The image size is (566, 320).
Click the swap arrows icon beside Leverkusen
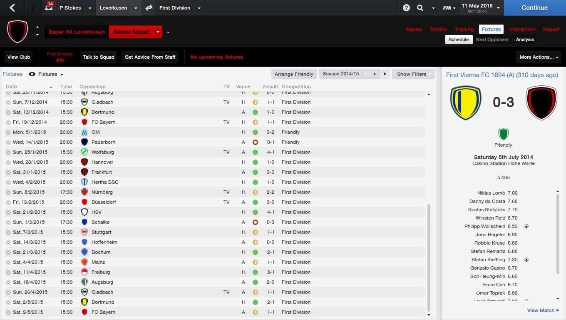(149, 8)
